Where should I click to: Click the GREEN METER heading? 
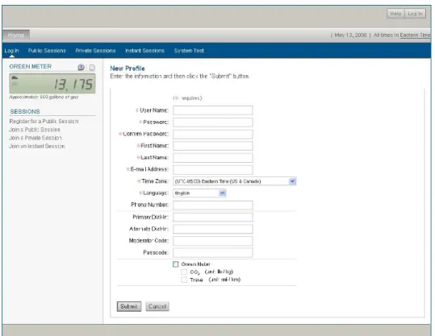pos(31,67)
